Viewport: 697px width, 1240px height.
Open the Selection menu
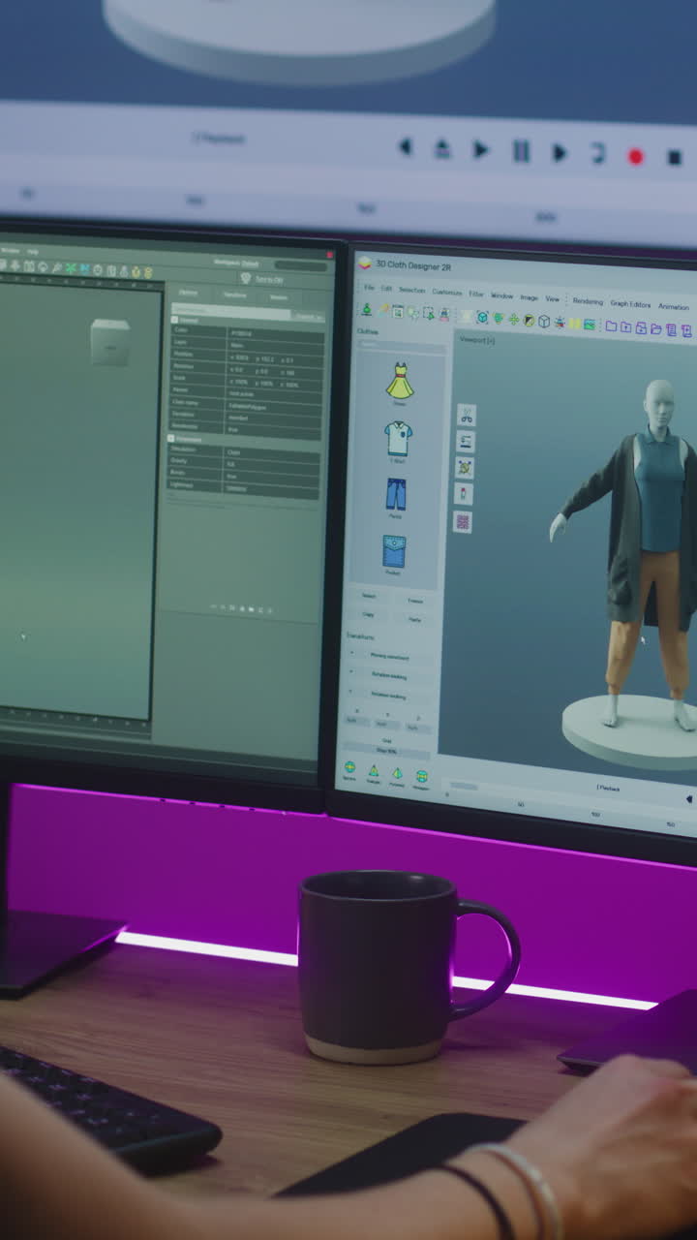[411, 290]
